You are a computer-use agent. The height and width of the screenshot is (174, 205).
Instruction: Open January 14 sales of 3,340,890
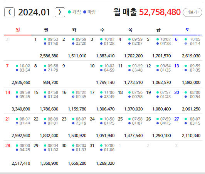point(21,109)
